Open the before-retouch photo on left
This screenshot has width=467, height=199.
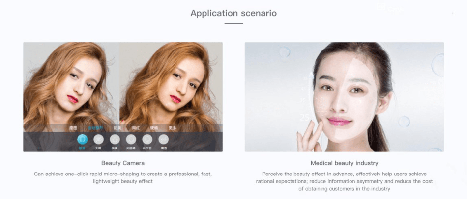pyautogui.click(x=71, y=83)
